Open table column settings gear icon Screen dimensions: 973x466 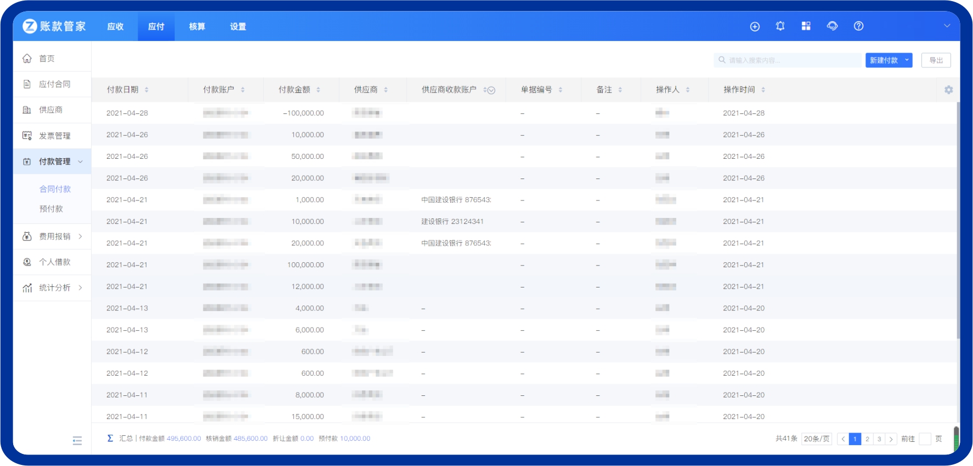(948, 90)
